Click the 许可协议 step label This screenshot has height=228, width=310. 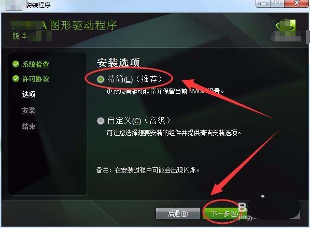[x=36, y=79]
